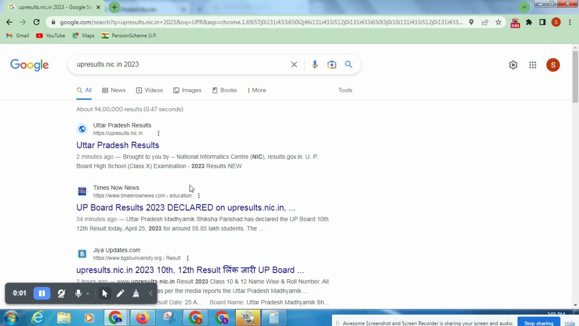
Task: Open the Extensions puzzle piece menu
Action: coord(529,22)
